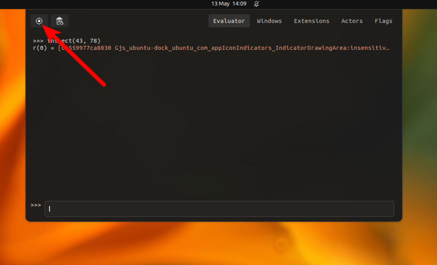Screen dimensions: 437x265
Task: Click the truncated ellipsis ending the result line
Action: [387, 48]
